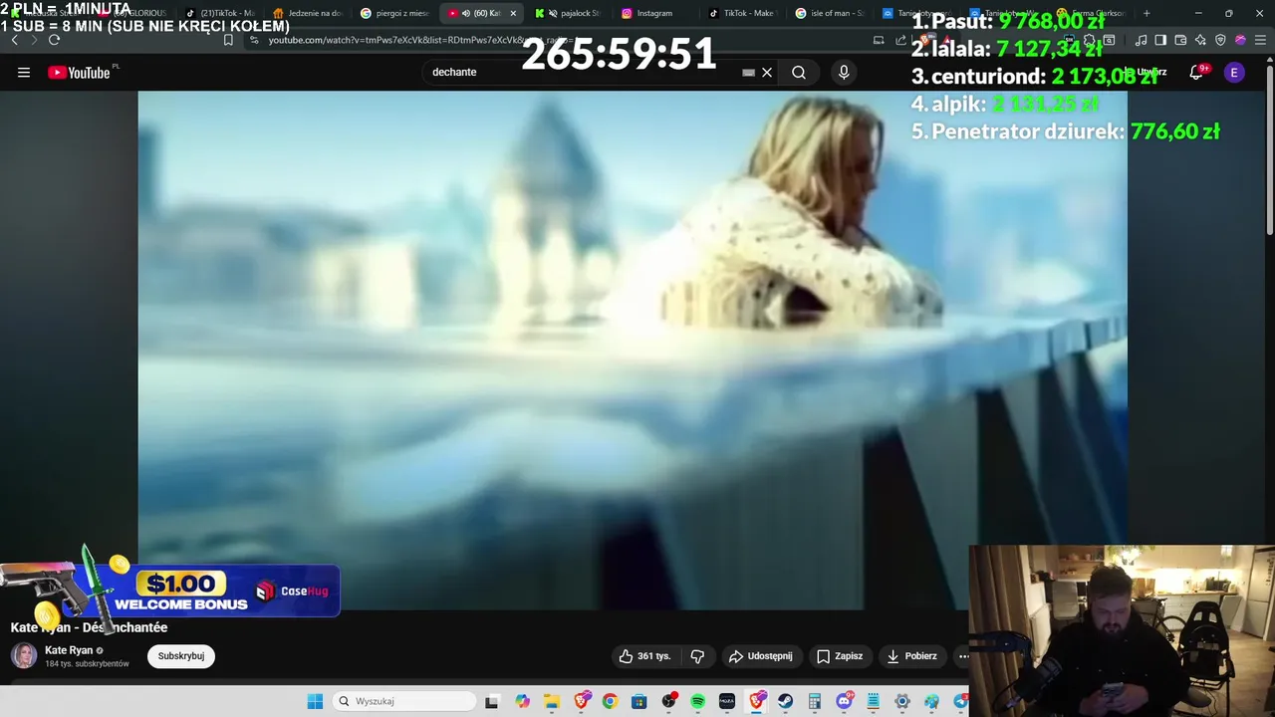Image resolution: width=1275 pixels, height=717 pixels.
Task: Run the search with magnifier button
Action: (x=799, y=73)
